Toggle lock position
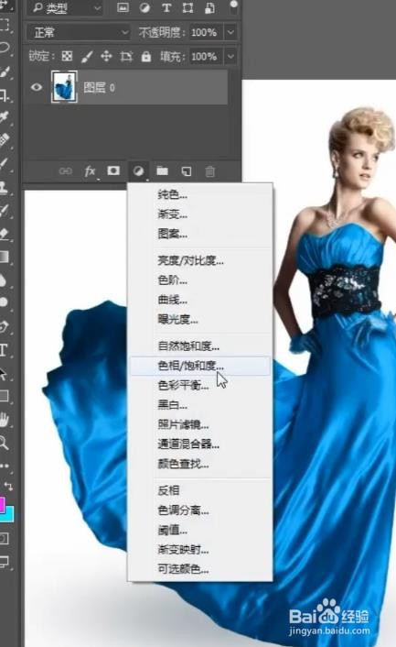 (107, 56)
